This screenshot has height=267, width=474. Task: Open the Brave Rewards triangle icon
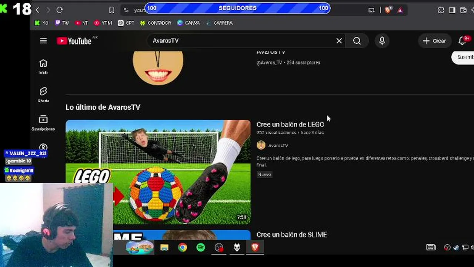tap(400, 10)
